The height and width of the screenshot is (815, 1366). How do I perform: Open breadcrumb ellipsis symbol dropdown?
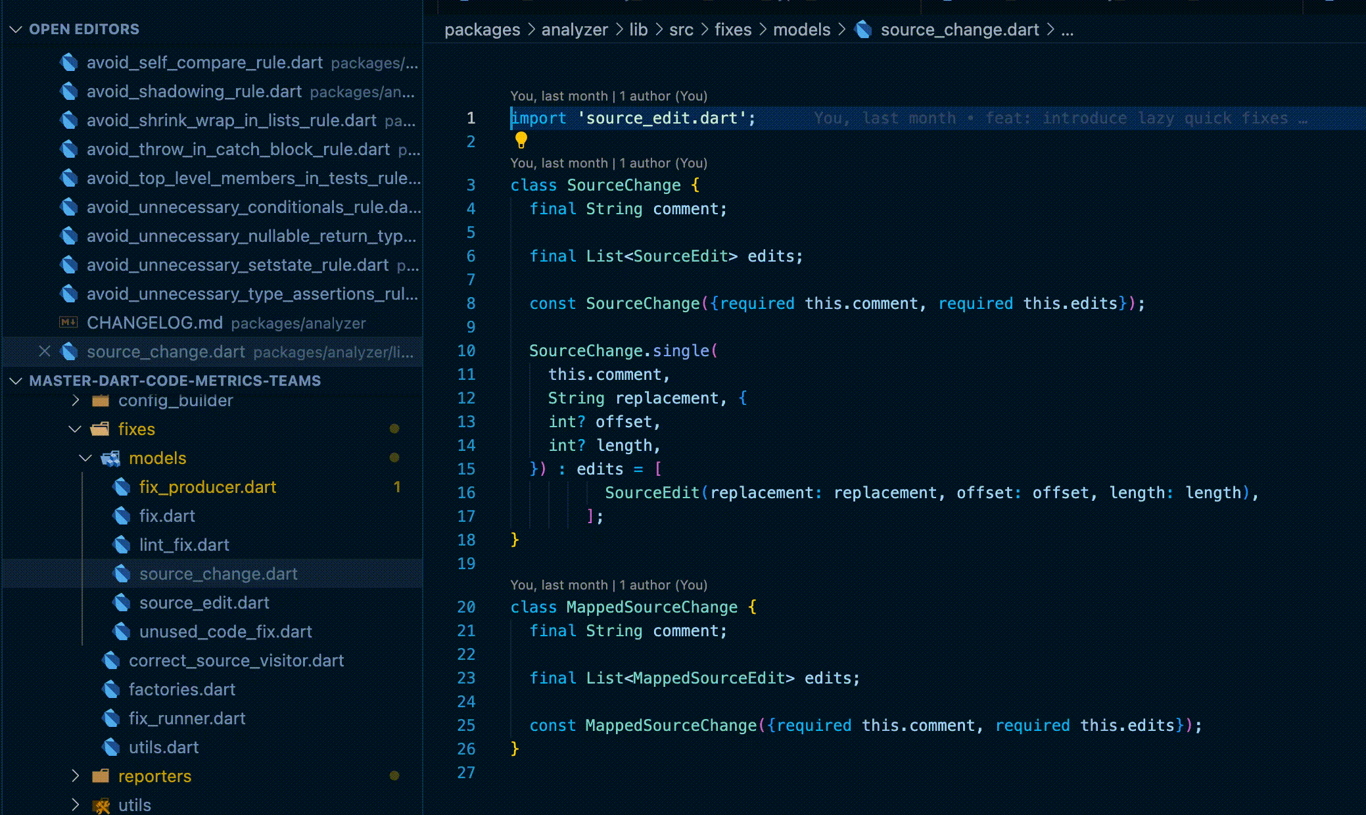click(x=1067, y=30)
